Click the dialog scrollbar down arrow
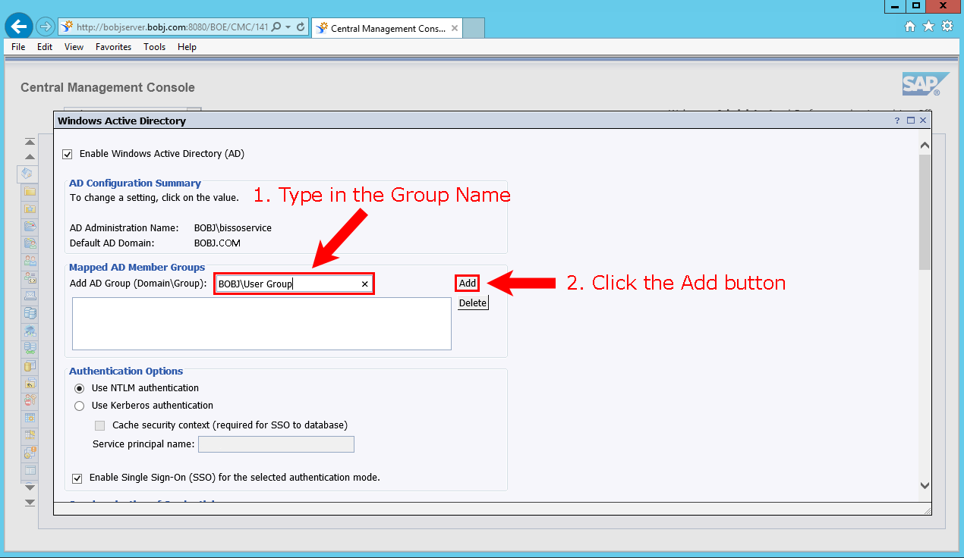Screen dimensions: 964x558 [925, 485]
